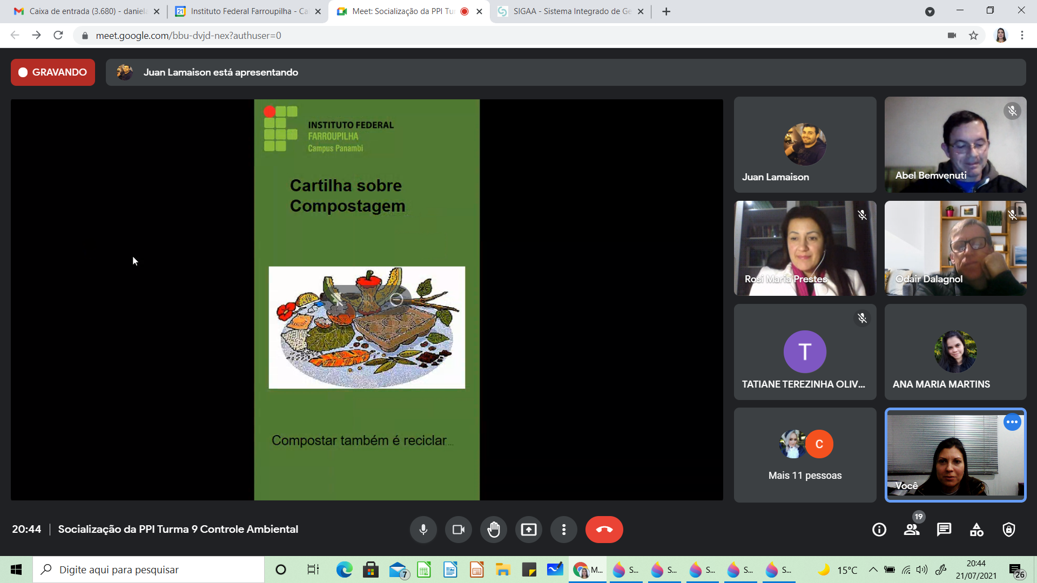The height and width of the screenshot is (583, 1037).
Task: Leave the call with the red hang-up button
Action: pos(604,530)
